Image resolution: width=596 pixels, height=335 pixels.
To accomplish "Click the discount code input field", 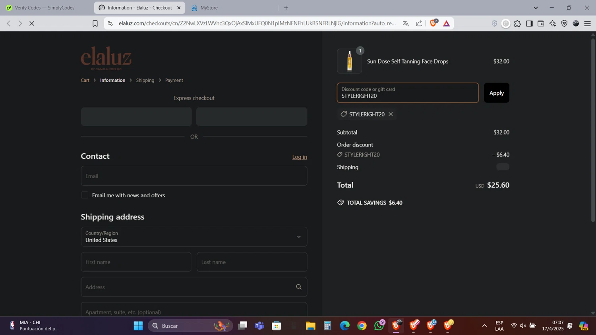I will 408,93.
